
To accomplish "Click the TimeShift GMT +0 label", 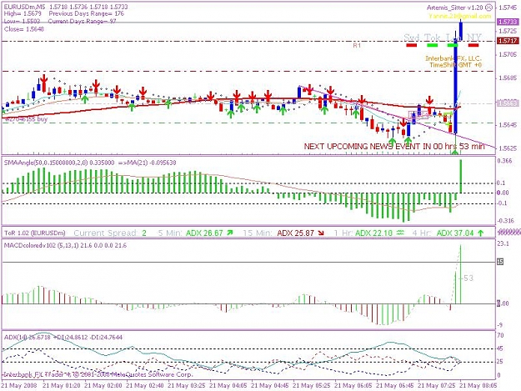I will (455, 65).
